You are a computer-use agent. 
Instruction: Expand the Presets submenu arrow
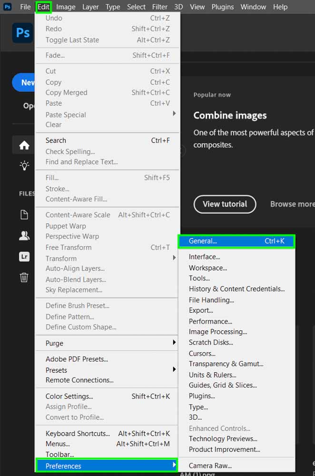tap(174, 369)
